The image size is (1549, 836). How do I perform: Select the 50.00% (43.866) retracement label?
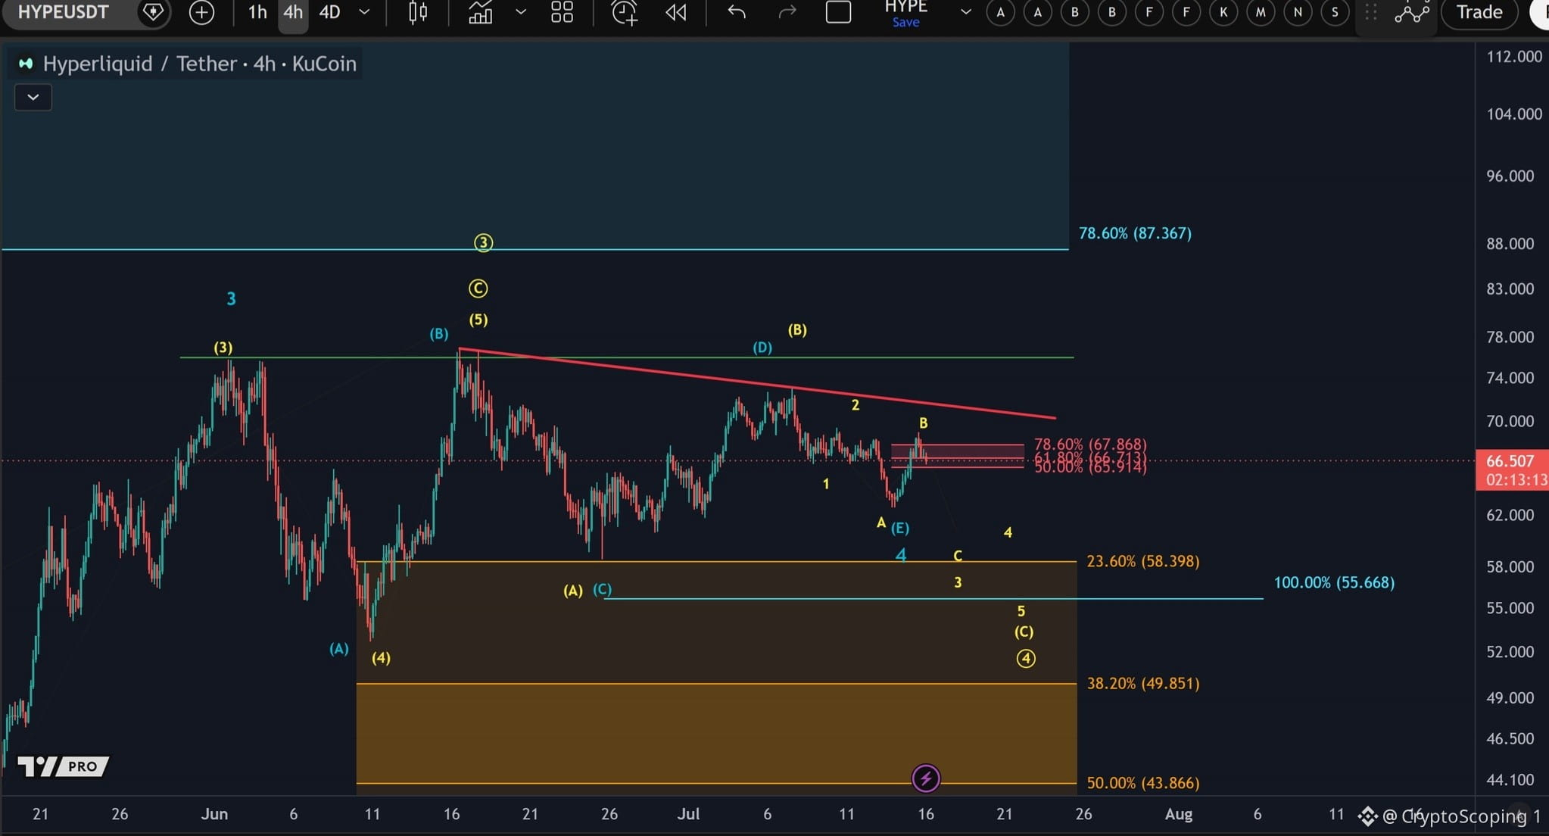click(1143, 783)
